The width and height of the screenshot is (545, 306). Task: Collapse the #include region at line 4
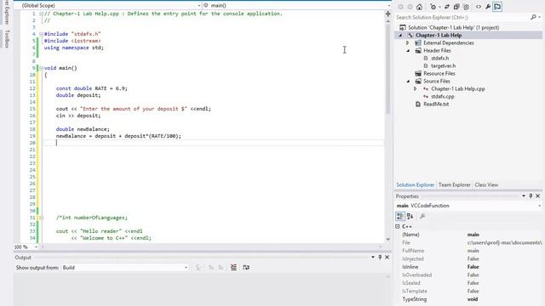(x=41, y=34)
